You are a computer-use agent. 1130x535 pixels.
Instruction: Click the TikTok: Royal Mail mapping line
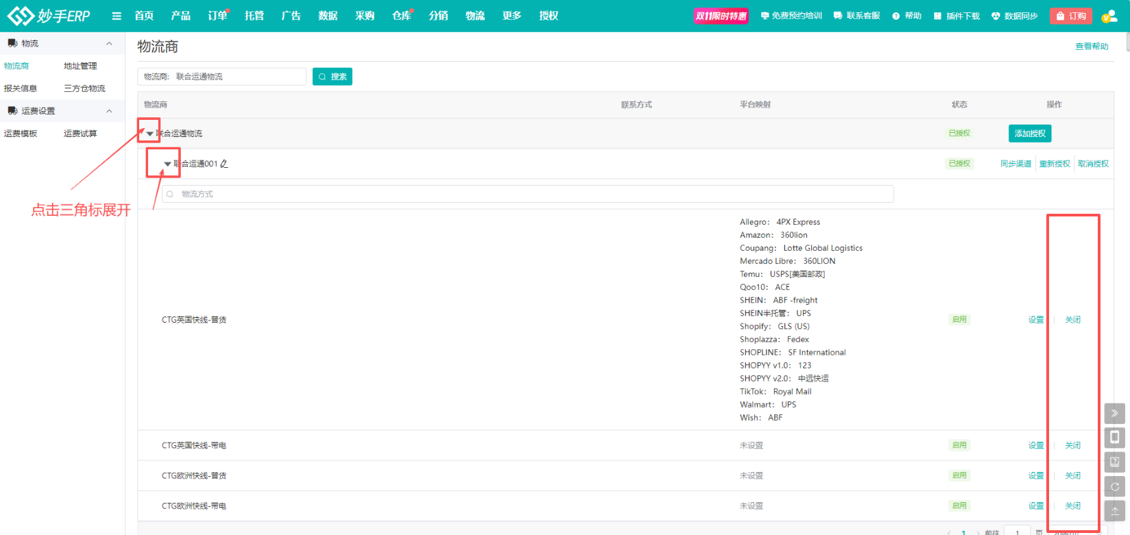(776, 392)
